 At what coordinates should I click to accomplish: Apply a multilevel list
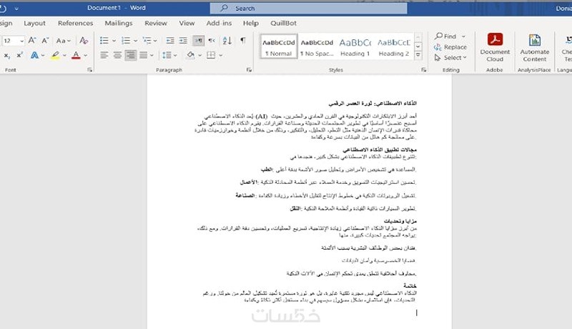[x=147, y=41]
